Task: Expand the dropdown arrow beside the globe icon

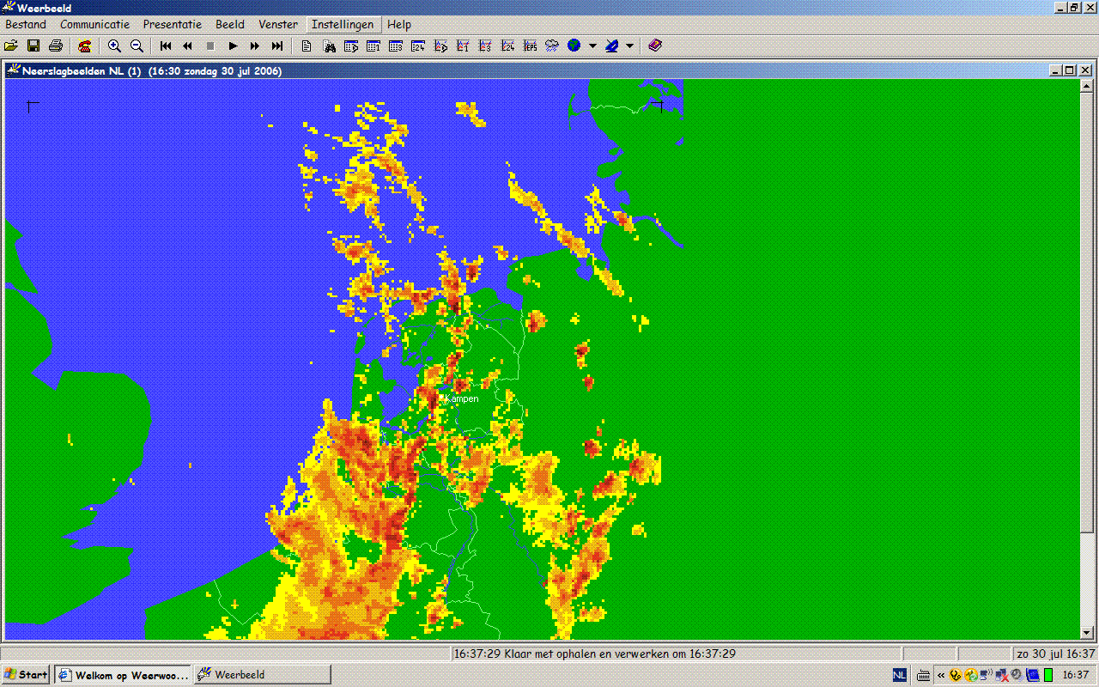Action: (x=592, y=46)
